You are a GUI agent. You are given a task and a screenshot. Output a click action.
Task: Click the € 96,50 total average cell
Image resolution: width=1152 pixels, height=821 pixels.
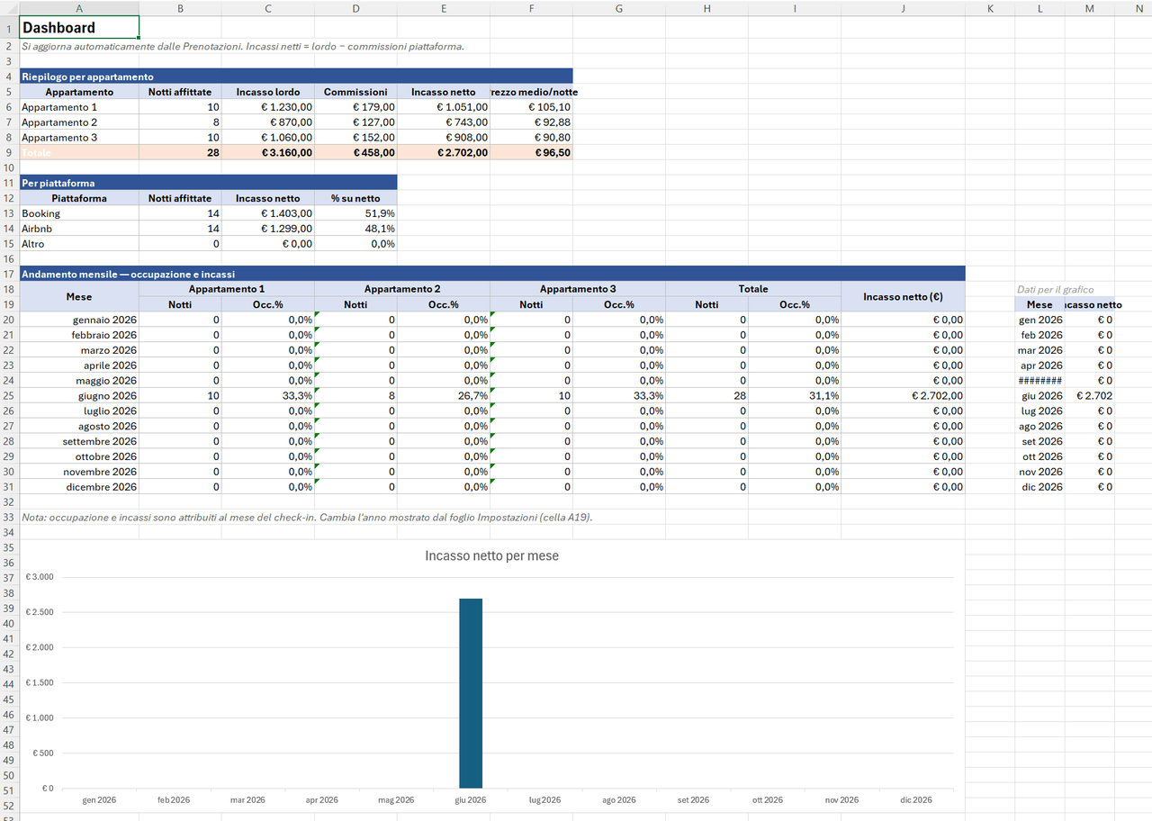pos(532,153)
